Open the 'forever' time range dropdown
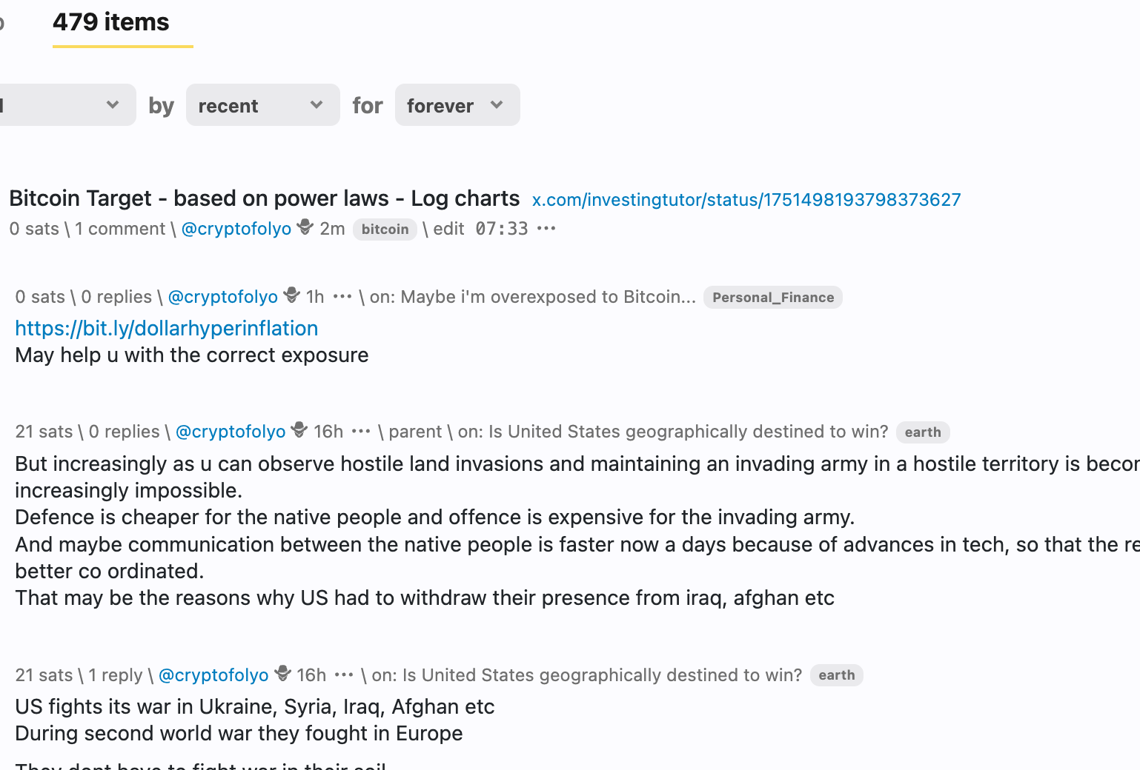Viewport: 1140px width, 770px height. (457, 105)
